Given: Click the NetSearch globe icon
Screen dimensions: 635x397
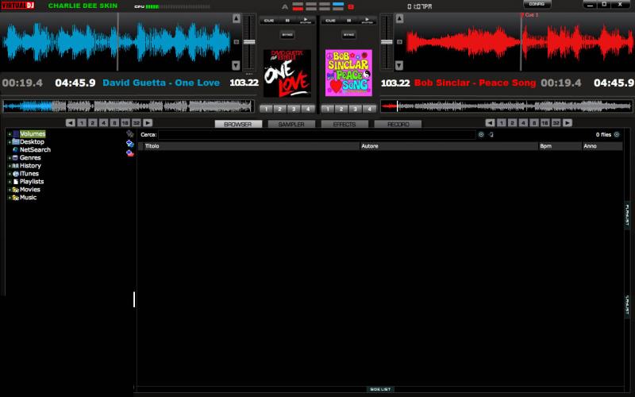Looking at the screenshot, I should click(x=15, y=150).
